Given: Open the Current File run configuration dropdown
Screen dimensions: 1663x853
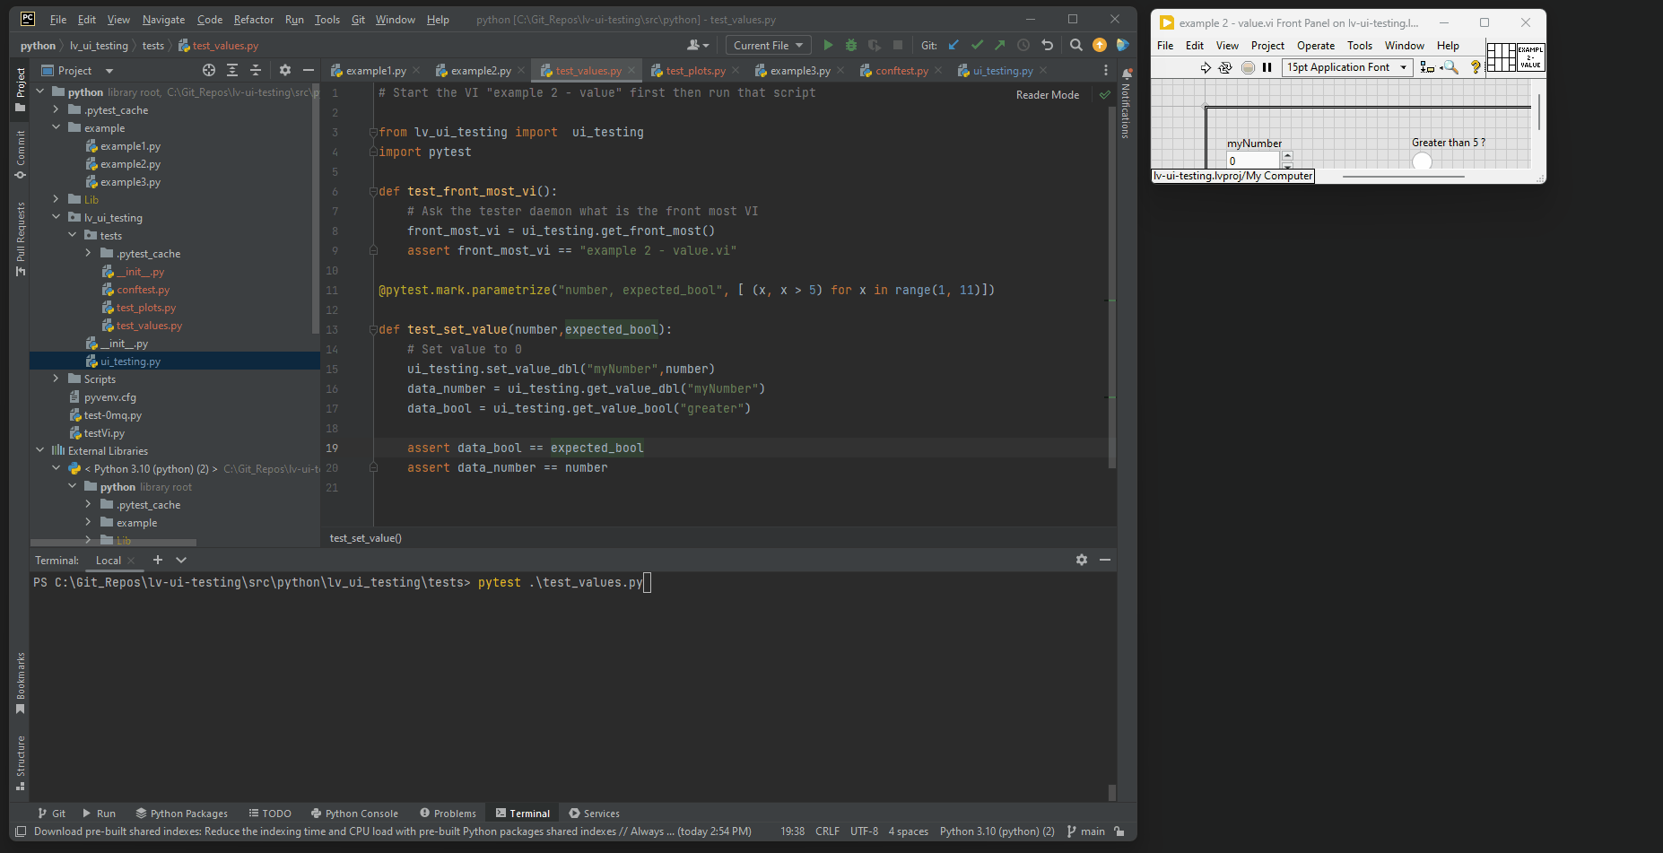Looking at the screenshot, I should tap(768, 45).
